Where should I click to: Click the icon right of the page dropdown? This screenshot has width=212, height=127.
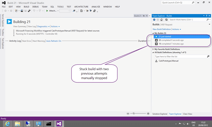pos(87,11)
